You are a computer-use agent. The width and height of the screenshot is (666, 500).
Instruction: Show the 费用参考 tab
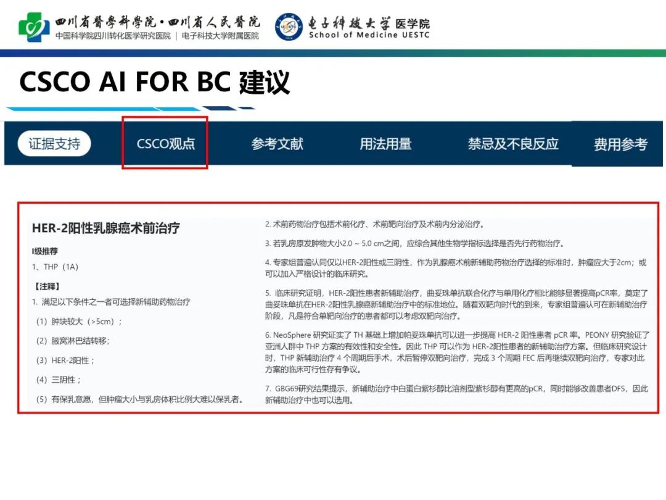point(620,144)
